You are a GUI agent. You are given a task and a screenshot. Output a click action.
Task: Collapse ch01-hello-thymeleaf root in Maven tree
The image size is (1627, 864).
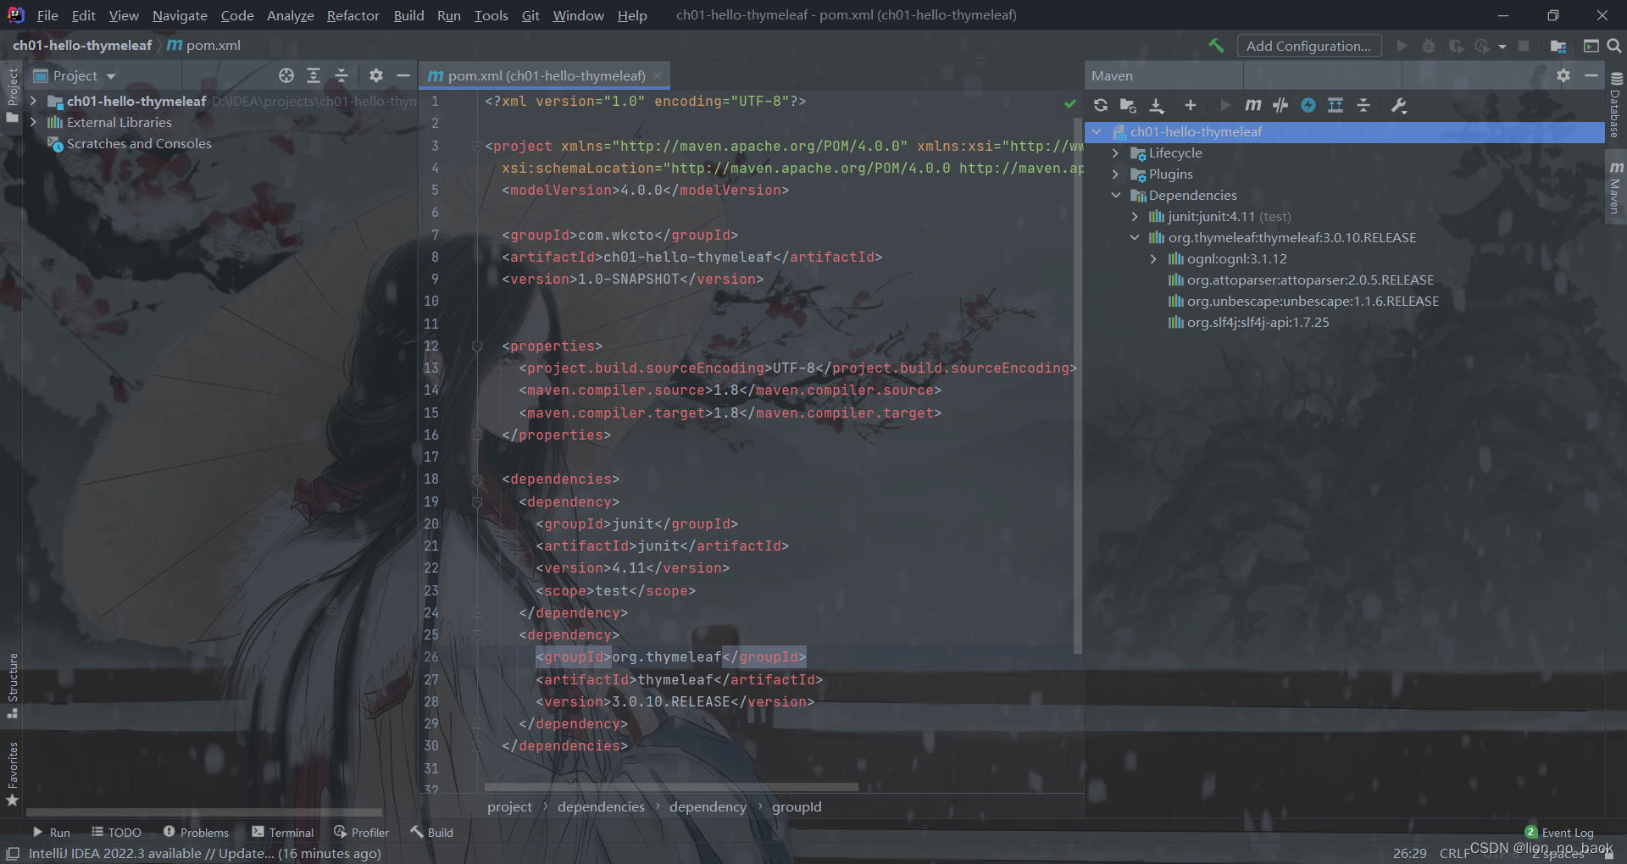pyautogui.click(x=1097, y=131)
